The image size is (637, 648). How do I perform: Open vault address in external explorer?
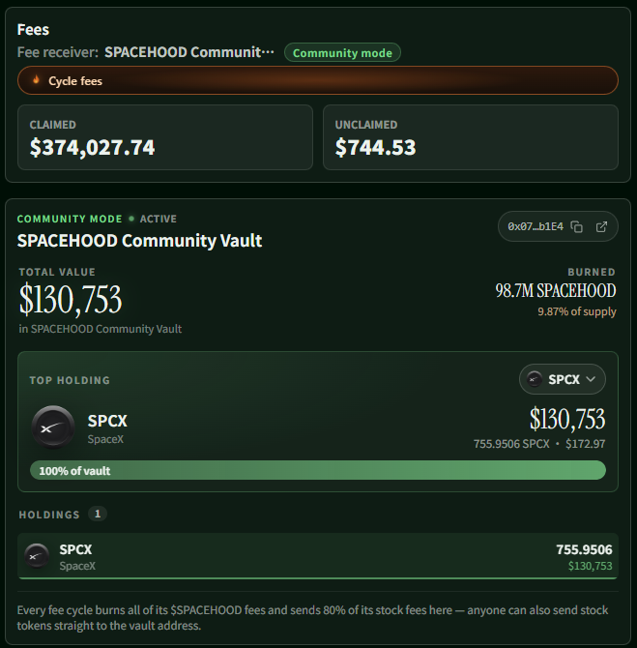[601, 226]
